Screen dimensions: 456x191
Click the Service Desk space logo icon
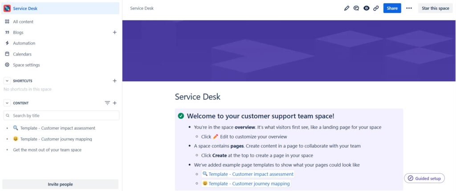7,8
